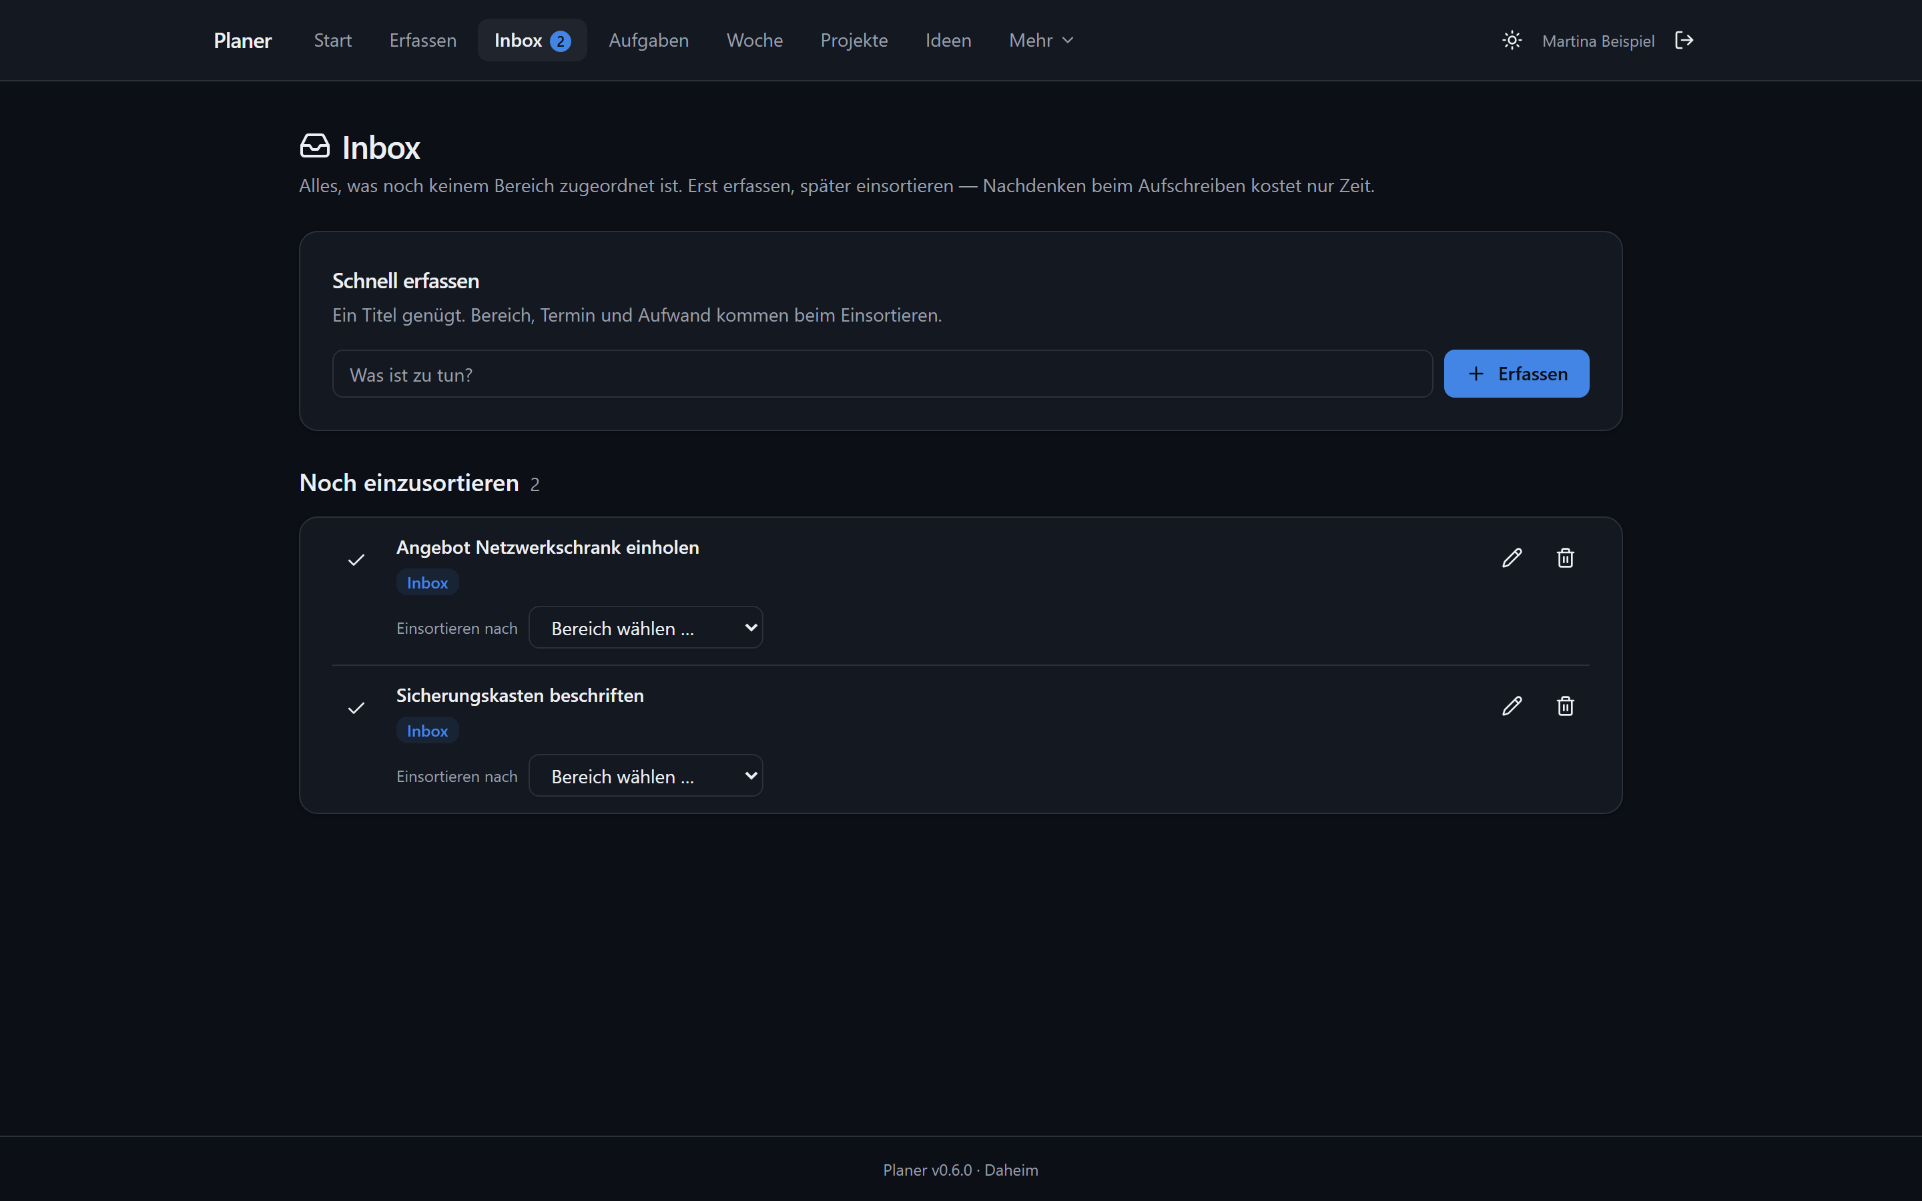The height and width of the screenshot is (1201, 1922).
Task: Mark 'Angebot Netzwerkschrank einholen' as done
Action: point(356,560)
